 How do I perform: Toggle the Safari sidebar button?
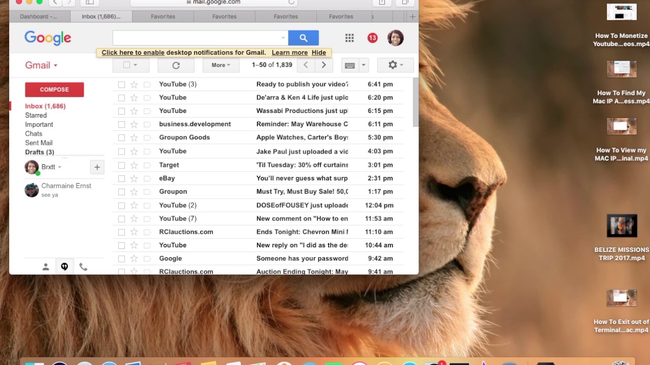(90, 3)
